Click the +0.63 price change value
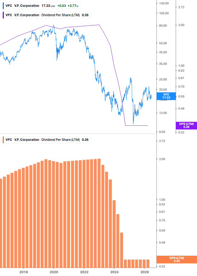Image resolution: width=197 pixels, height=276 pixels. point(62,6)
